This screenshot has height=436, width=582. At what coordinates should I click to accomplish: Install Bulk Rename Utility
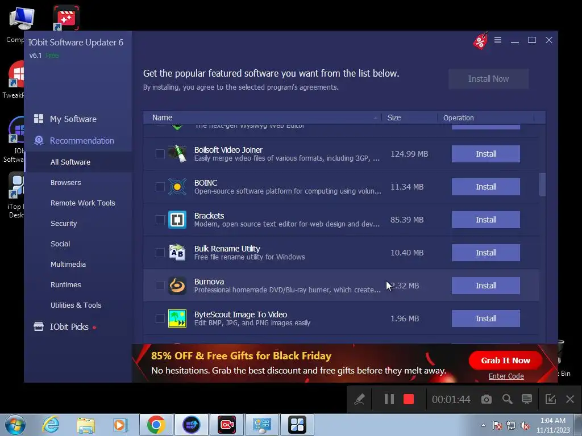pos(485,253)
